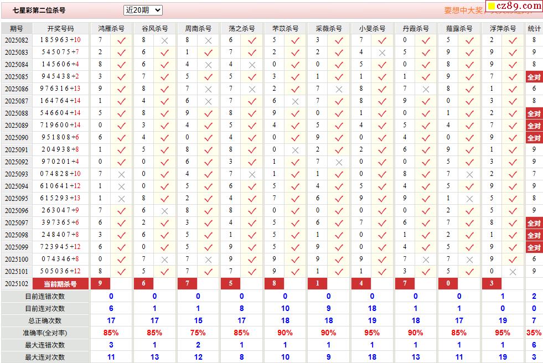Click draw numbers 397365+6
This screenshot has width=543, height=363.
click(x=60, y=222)
